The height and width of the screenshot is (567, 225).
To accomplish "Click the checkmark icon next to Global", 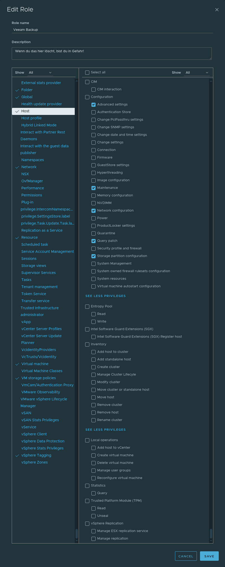I will tap(17, 97).
